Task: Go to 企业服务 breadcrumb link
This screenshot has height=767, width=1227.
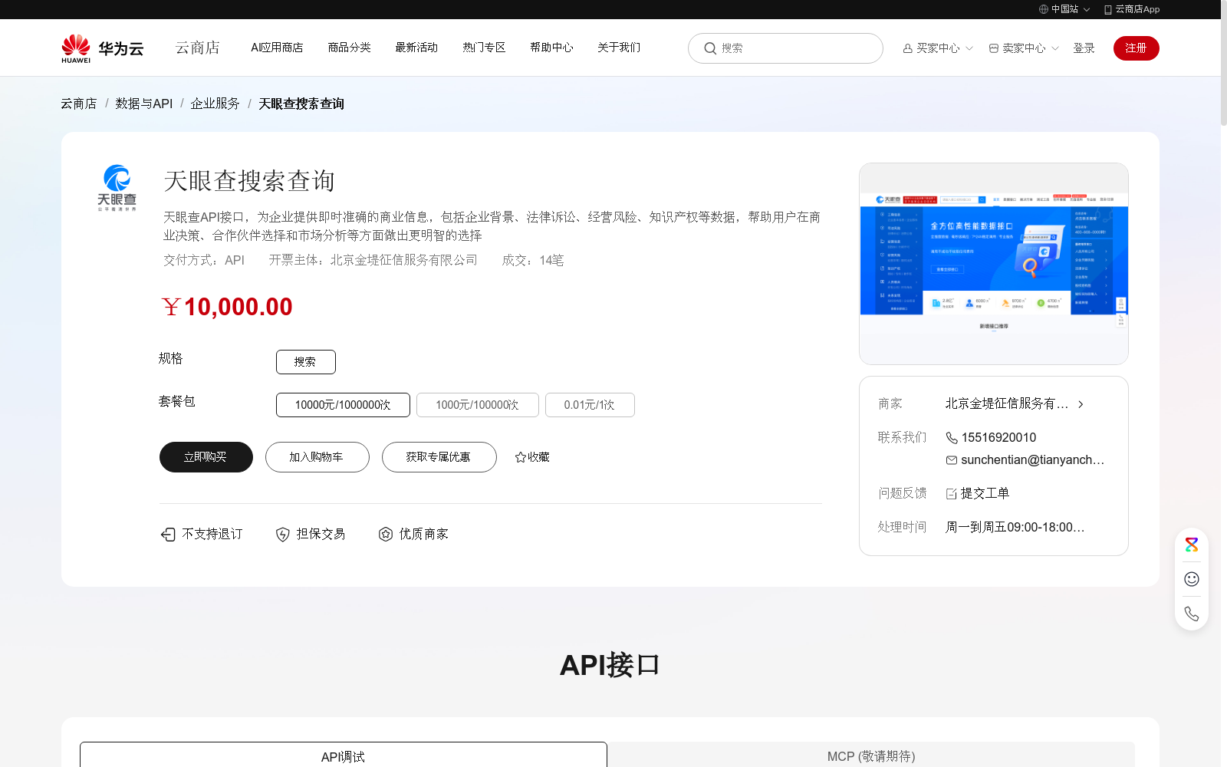Action: [215, 104]
